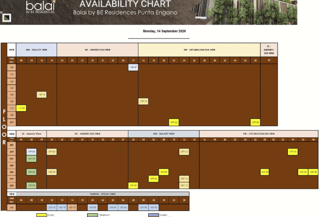Viewport: 321px width, 217px height.
Task: Click the 04F floor label
Action: pyautogui.click(x=12, y=172)
